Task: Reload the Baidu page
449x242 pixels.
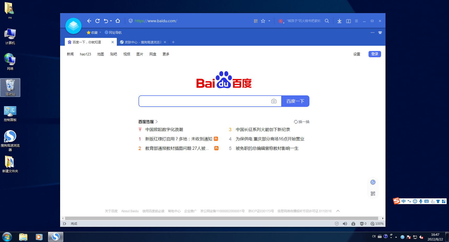Action: coord(97,21)
